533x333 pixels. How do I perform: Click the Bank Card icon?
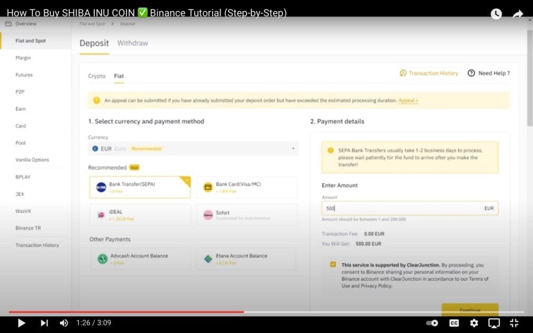point(207,187)
